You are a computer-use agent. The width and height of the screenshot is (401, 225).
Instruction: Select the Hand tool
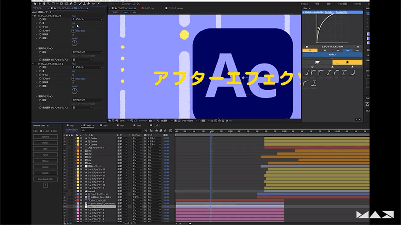tap(44, 4)
